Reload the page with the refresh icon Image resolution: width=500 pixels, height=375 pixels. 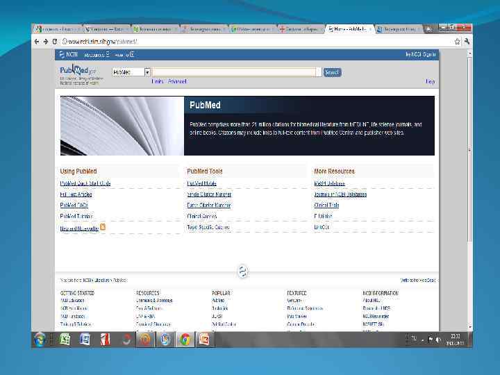pos(55,42)
